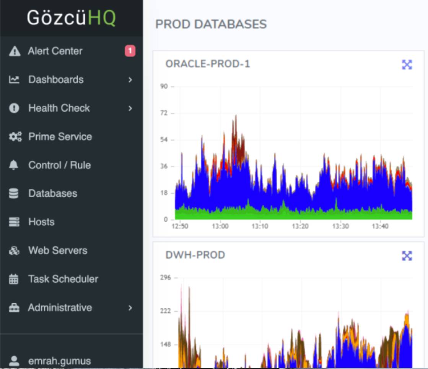Click the 13:00 label on ORACLE-PROD-1 time axis

pyautogui.click(x=220, y=226)
